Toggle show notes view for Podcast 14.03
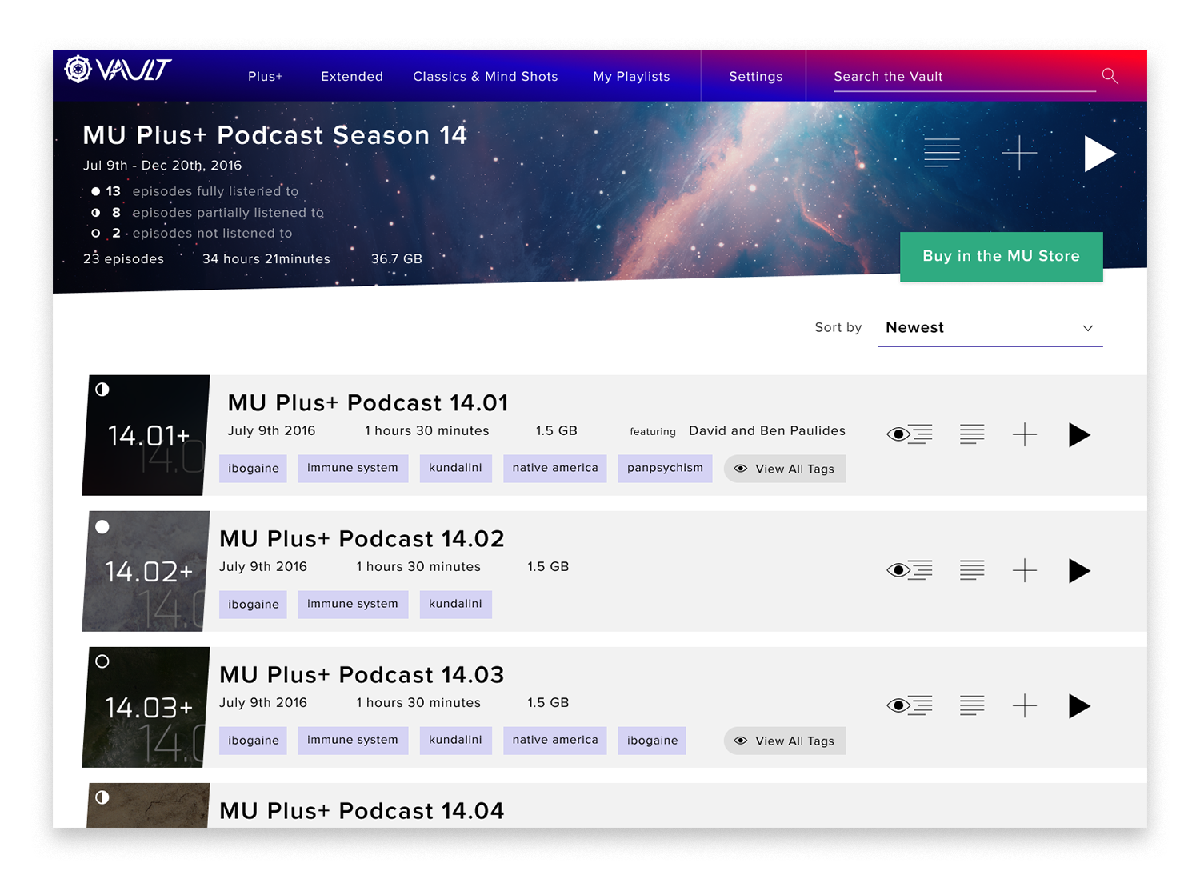The height and width of the screenshot is (891, 1200). pos(910,705)
